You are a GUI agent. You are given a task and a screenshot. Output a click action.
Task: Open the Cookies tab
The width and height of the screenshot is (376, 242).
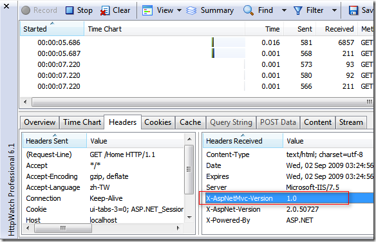pyautogui.click(x=158, y=122)
